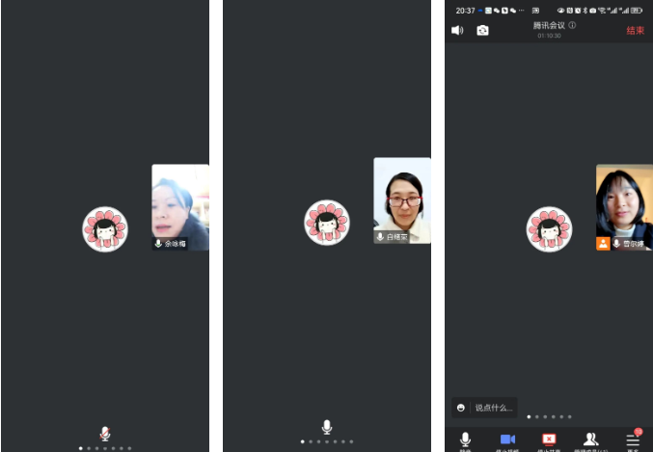Open the more menu with red badge
The width and height of the screenshot is (653, 452).
(633, 439)
